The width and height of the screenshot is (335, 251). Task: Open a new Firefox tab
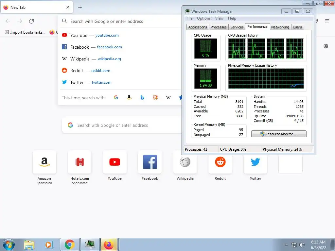point(80,8)
